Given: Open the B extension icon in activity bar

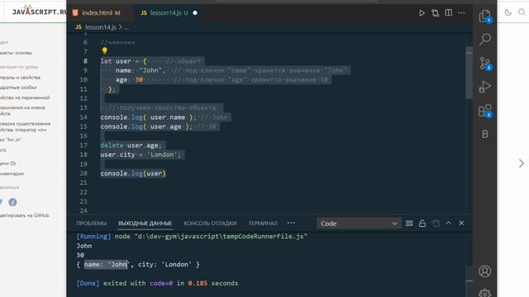Looking at the screenshot, I should 485,134.
